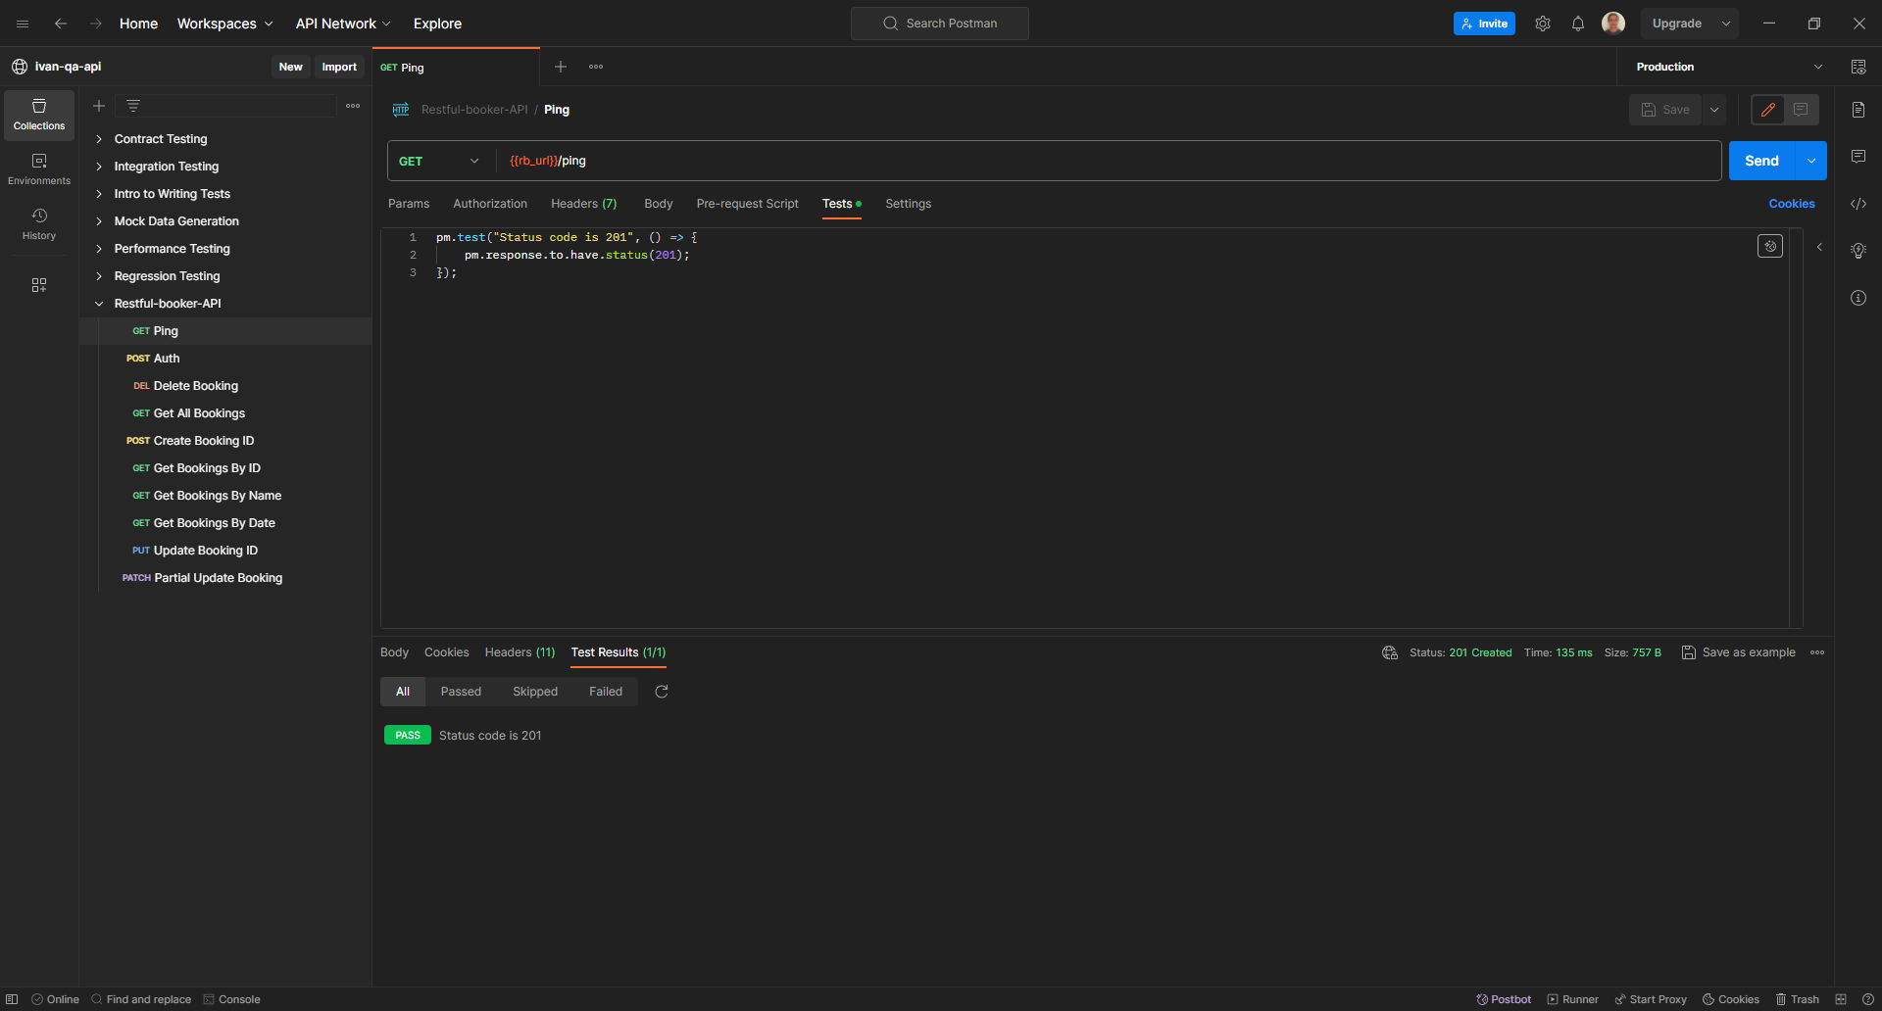This screenshot has width=1882, height=1011.
Task: Switch to the response Body tab
Action: [x=394, y=652]
